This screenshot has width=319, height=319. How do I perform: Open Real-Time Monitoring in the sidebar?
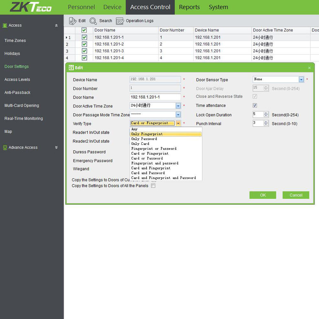coord(24,119)
